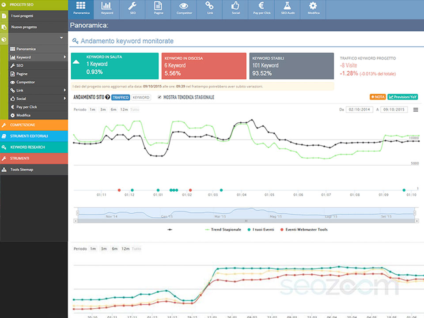This screenshot has height=318, width=424.
Task: Switch chart to Traffico mode
Action: (x=121, y=97)
